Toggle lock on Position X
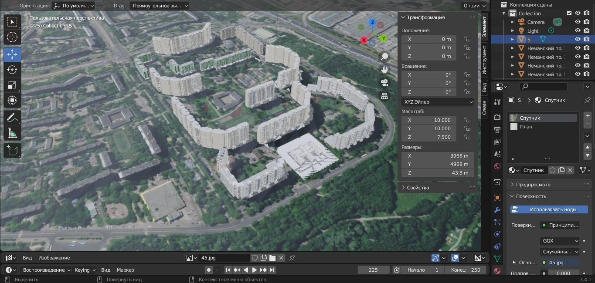The height and width of the screenshot is (283, 595). (467, 39)
